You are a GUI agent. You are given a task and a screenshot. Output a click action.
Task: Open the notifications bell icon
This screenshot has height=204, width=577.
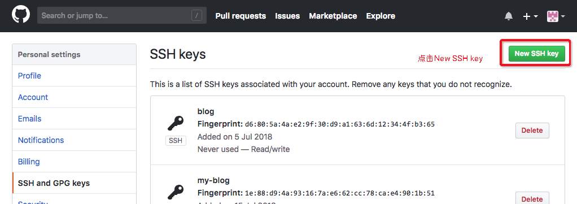[509, 16]
